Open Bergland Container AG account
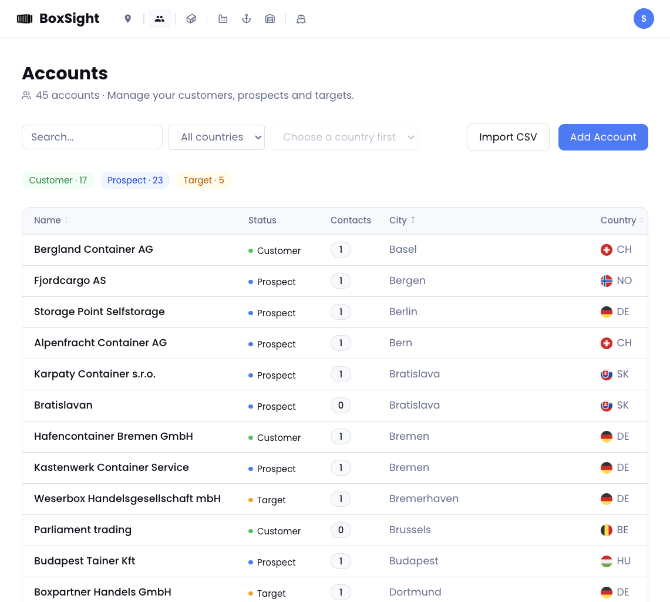 [93, 249]
